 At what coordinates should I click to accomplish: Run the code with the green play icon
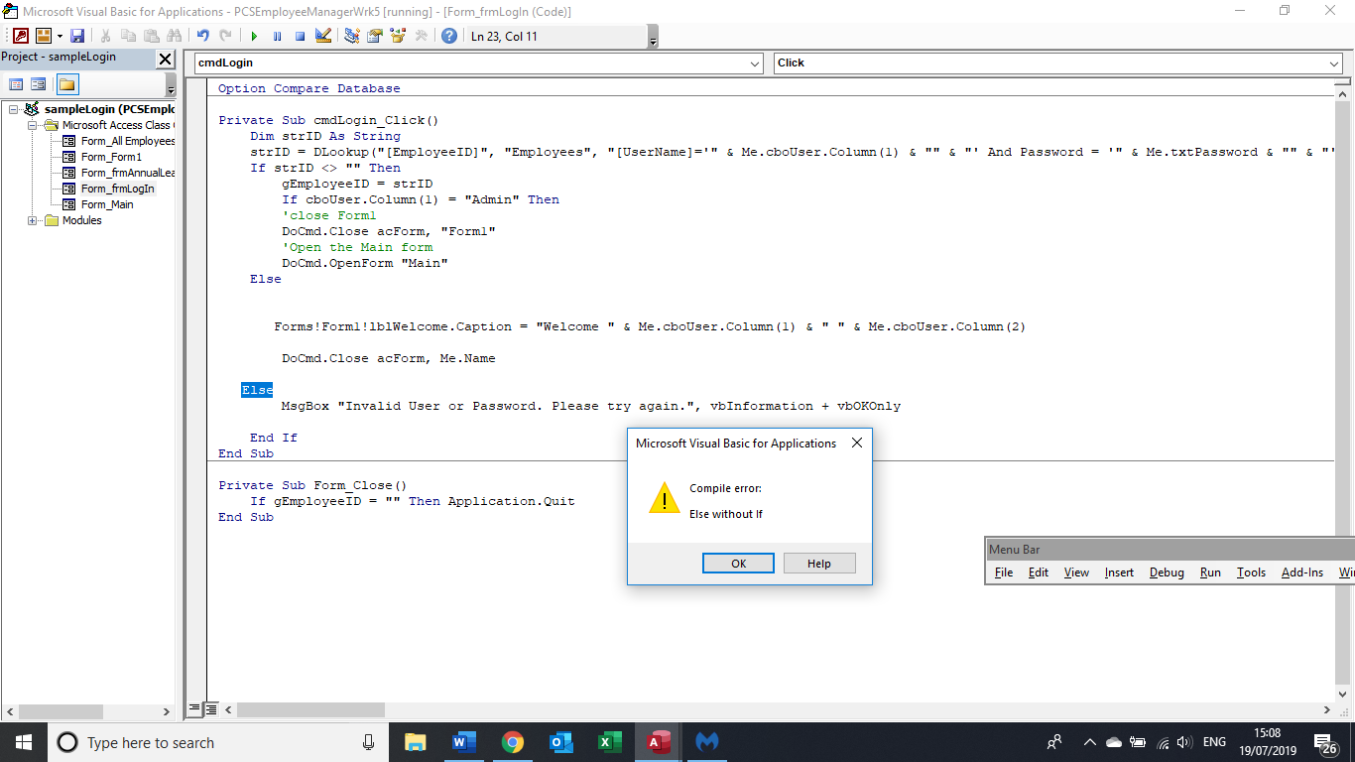click(x=254, y=36)
